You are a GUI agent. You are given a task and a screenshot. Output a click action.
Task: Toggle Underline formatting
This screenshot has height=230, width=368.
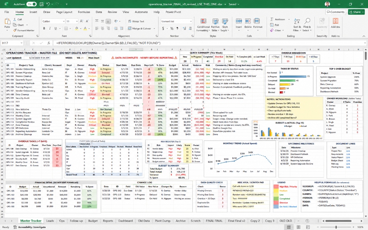click(x=55, y=28)
